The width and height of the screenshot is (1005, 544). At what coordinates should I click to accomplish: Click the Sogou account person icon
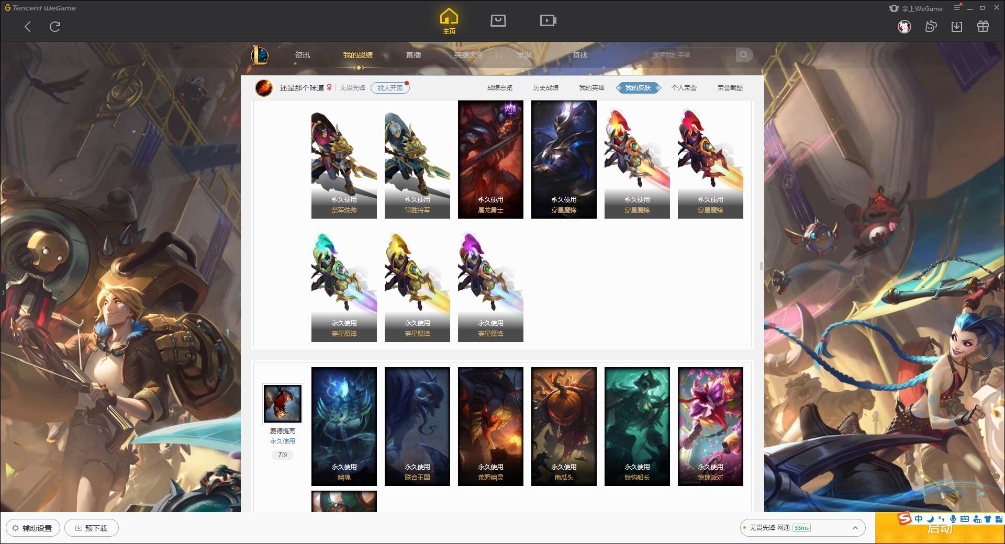977,519
